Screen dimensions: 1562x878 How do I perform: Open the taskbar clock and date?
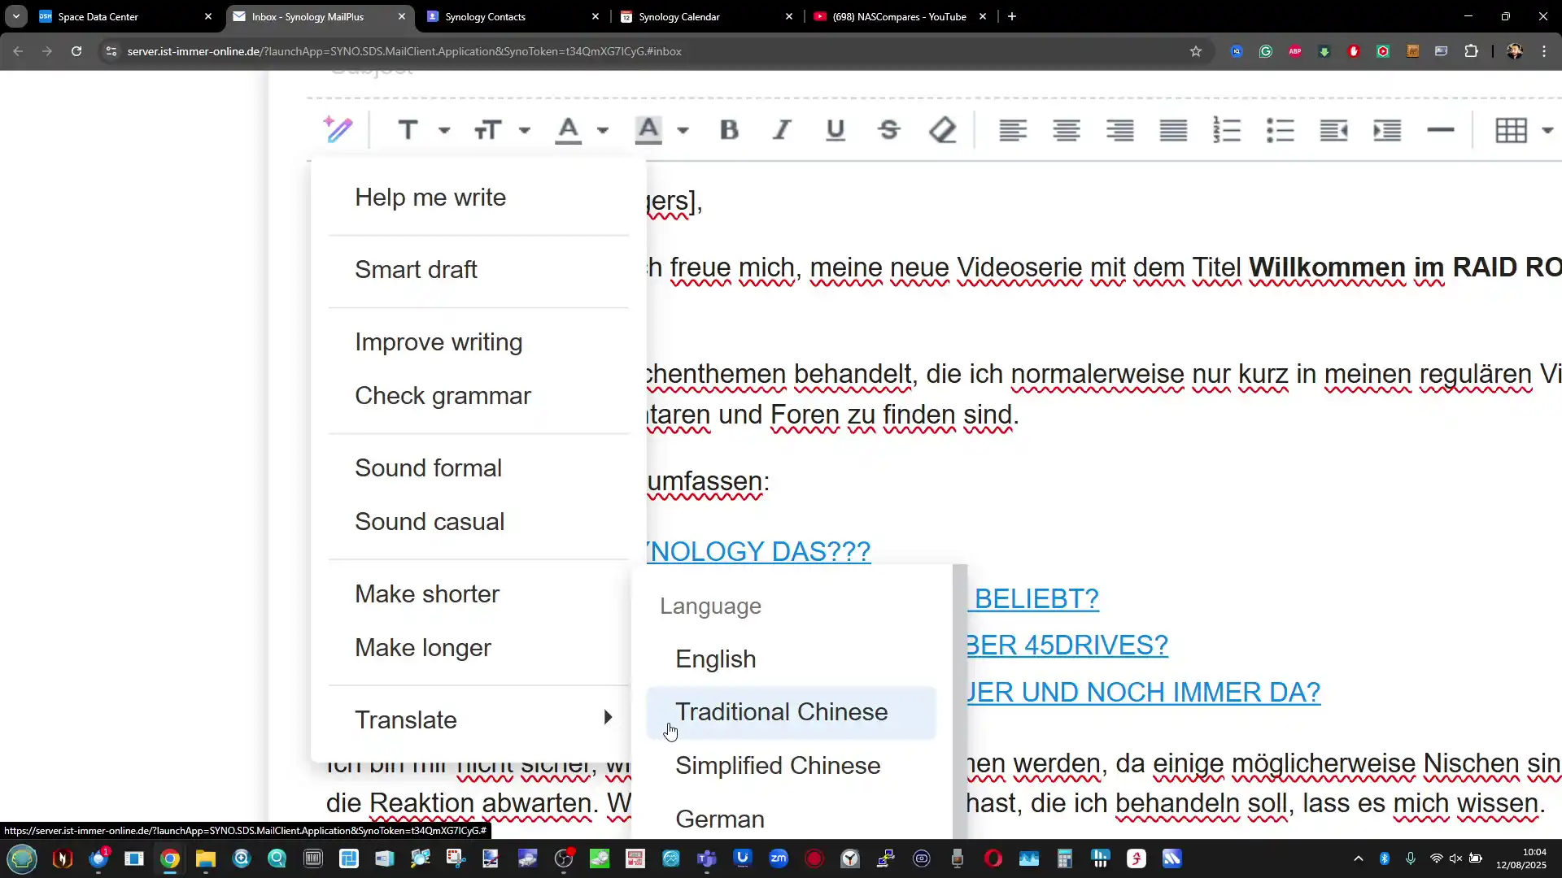(1521, 858)
